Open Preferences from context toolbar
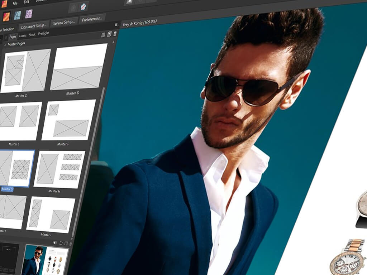 click(92, 19)
